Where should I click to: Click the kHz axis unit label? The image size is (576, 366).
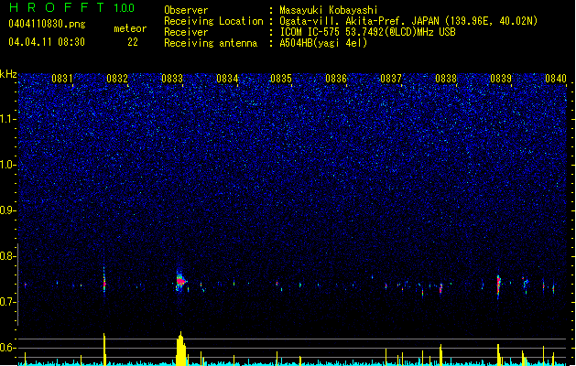[x=8, y=74]
